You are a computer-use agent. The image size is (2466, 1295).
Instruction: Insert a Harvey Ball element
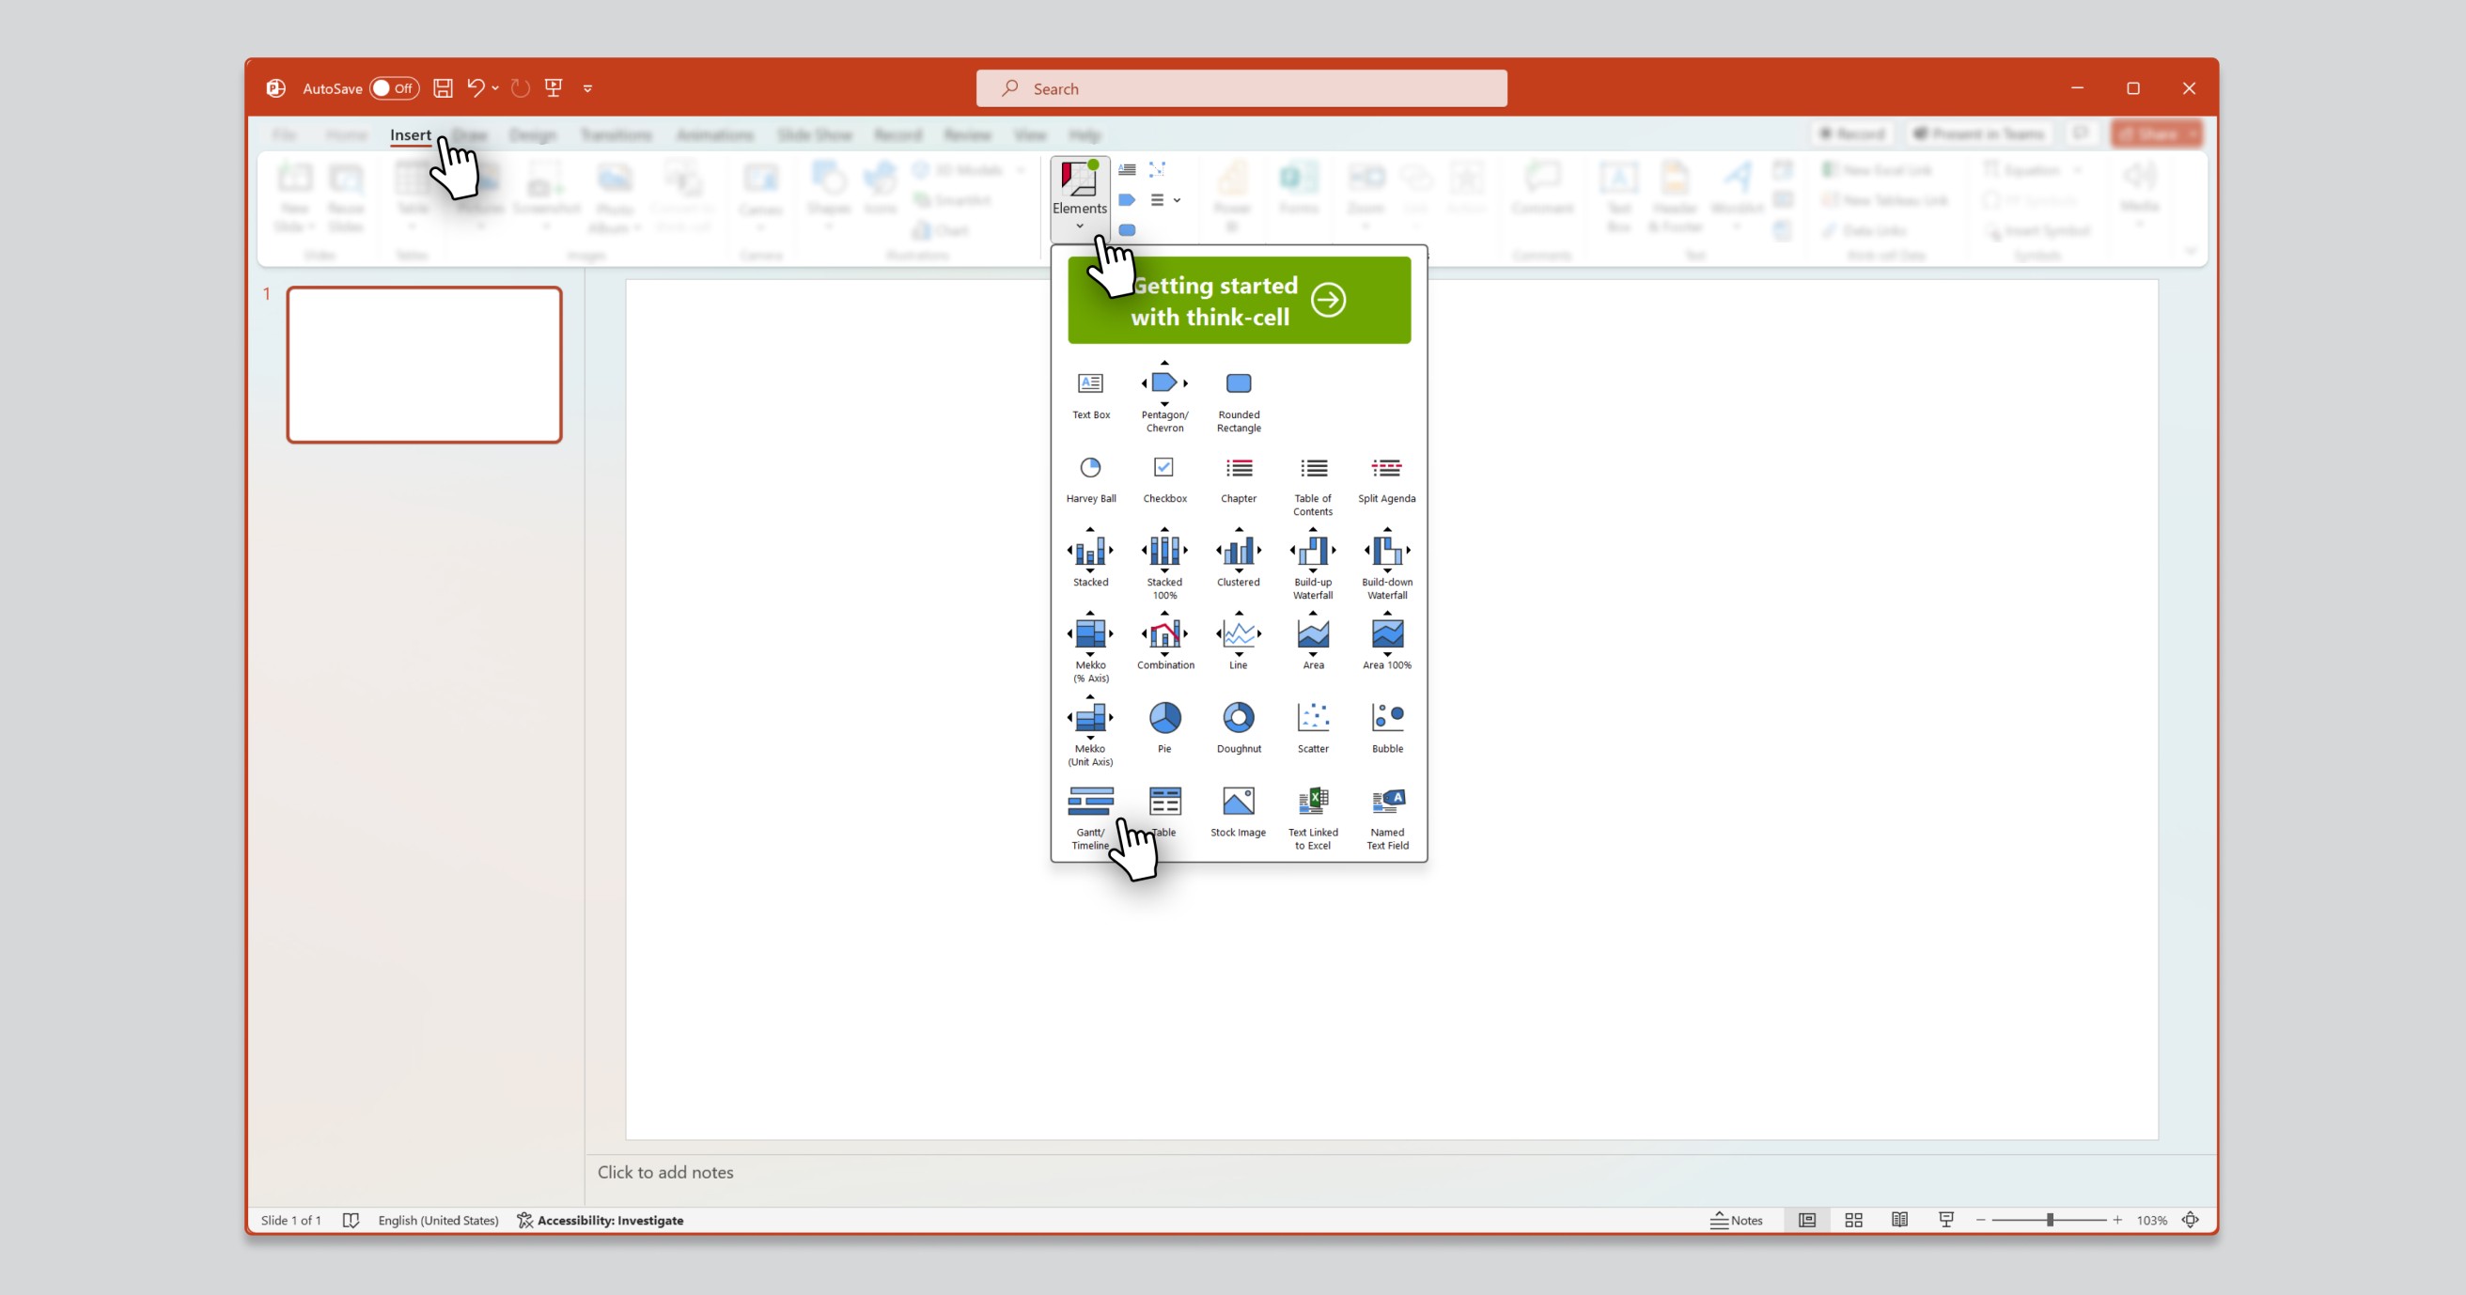click(1090, 478)
